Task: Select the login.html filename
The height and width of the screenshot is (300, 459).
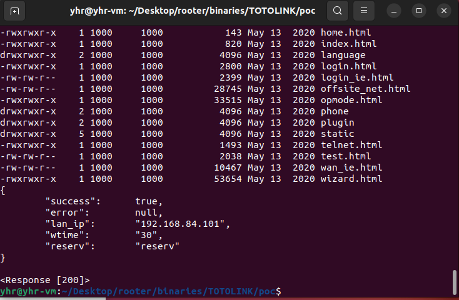Action: pos(348,66)
